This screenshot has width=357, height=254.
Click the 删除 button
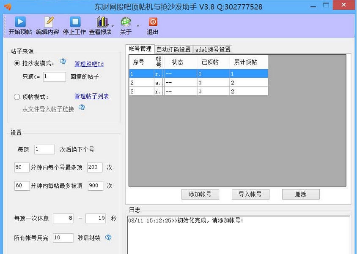[x=301, y=194]
